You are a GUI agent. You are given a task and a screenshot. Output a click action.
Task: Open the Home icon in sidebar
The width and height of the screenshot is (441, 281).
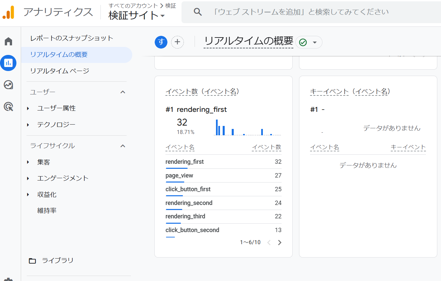(x=8, y=42)
